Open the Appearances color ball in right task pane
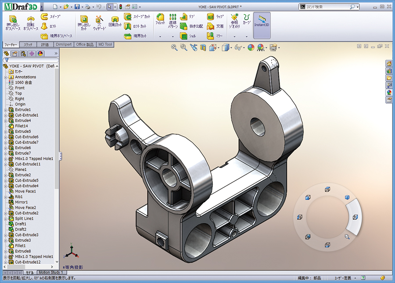The image size is (395, 283). pyautogui.click(x=389, y=92)
